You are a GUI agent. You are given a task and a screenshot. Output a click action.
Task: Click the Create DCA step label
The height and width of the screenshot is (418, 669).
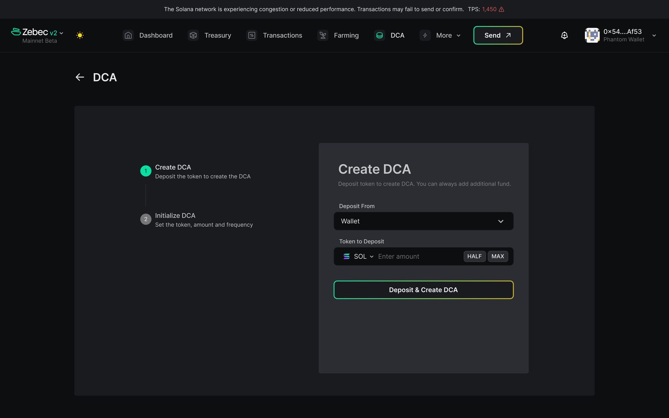coord(173,167)
